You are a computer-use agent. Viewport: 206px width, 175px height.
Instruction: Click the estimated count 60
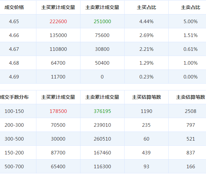[x=146, y=139]
